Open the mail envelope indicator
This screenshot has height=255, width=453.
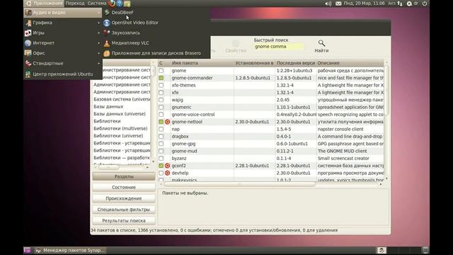338,4
